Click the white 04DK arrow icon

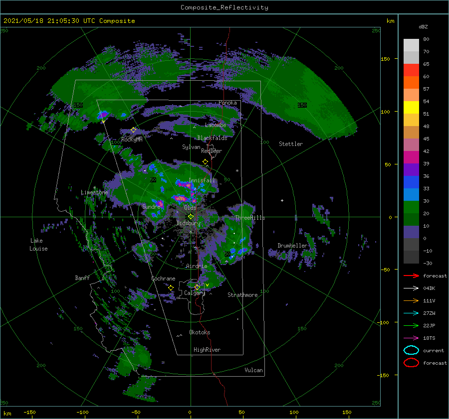(x=411, y=288)
